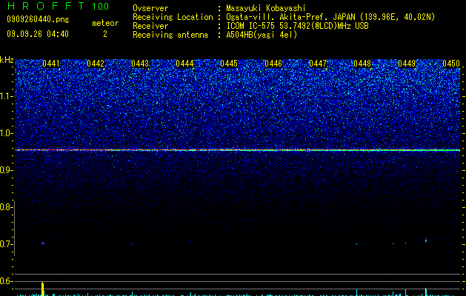Click the filename 0909260440.png
The width and height of the screenshot is (466, 296).
38,19
